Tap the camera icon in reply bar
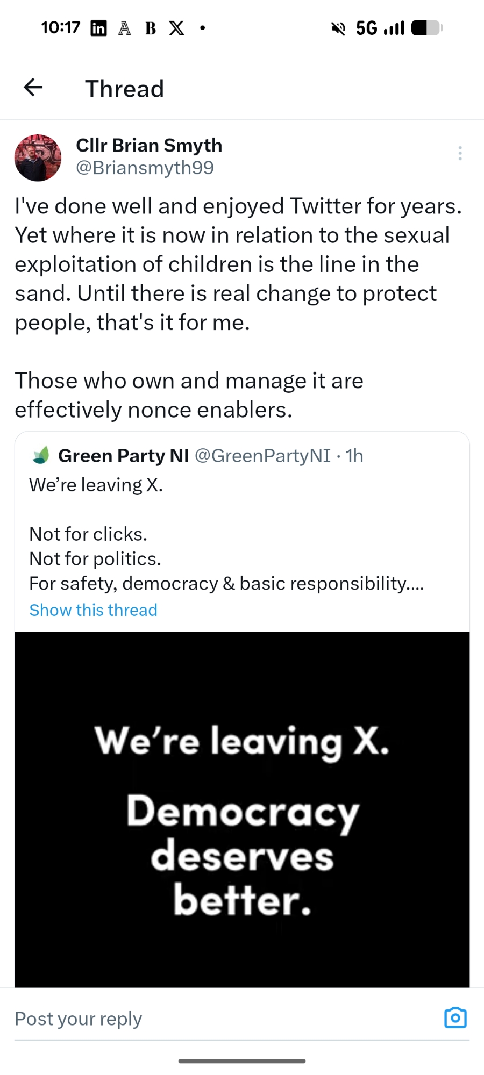The height and width of the screenshot is (1075, 484). pyautogui.click(x=455, y=1018)
